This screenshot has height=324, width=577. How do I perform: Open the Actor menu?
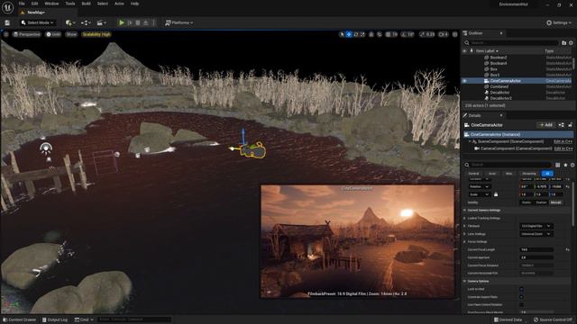119,4
